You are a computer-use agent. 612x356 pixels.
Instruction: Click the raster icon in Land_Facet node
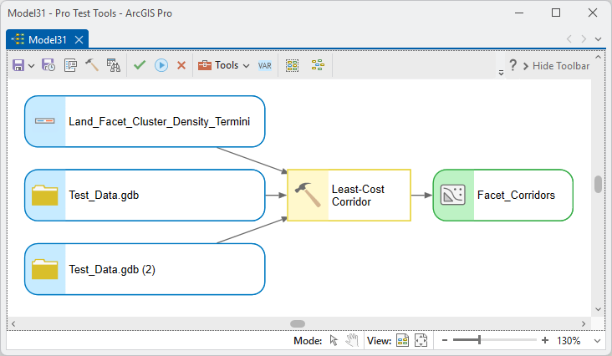45,121
